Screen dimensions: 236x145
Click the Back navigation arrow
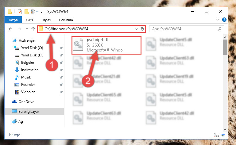pyautogui.click(x=10, y=29)
